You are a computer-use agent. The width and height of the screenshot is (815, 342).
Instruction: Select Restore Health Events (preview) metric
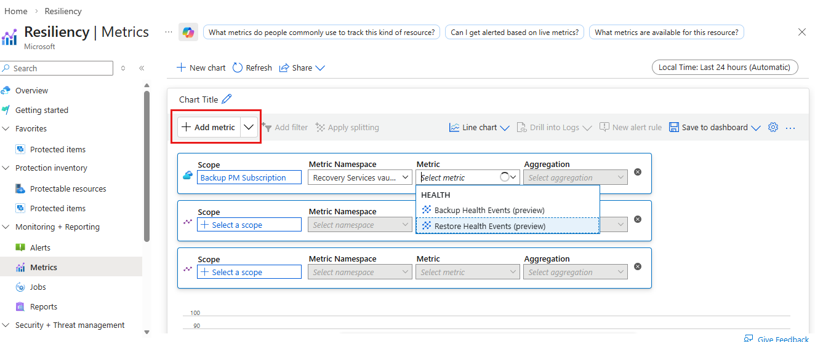click(x=490, y=226)
